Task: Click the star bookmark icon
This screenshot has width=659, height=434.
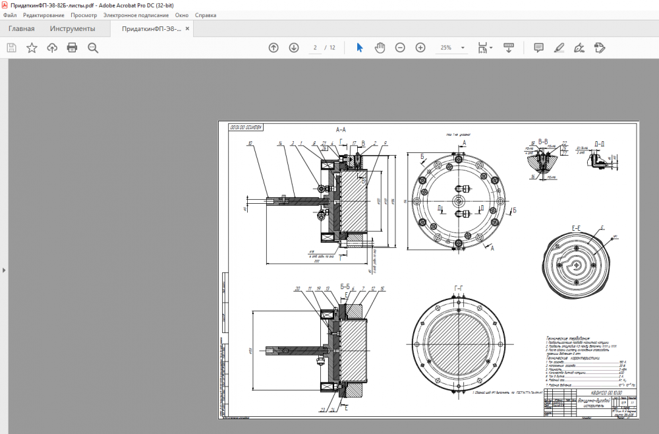Action: pyautogui.click(x=32, y=47)
